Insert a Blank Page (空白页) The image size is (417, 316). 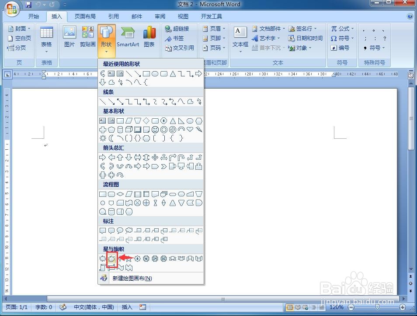click(19, 38)
